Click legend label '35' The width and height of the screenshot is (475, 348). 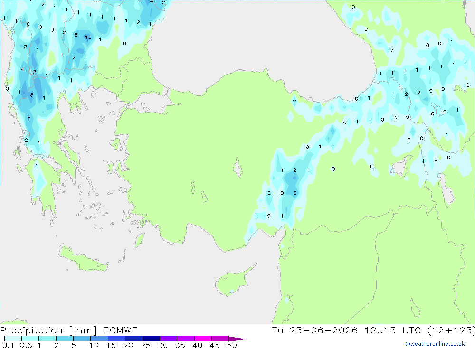coord(180,345)
